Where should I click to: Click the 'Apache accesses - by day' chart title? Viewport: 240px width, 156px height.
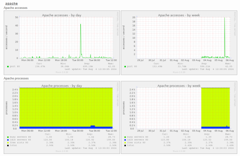click(x=61, y=15)
